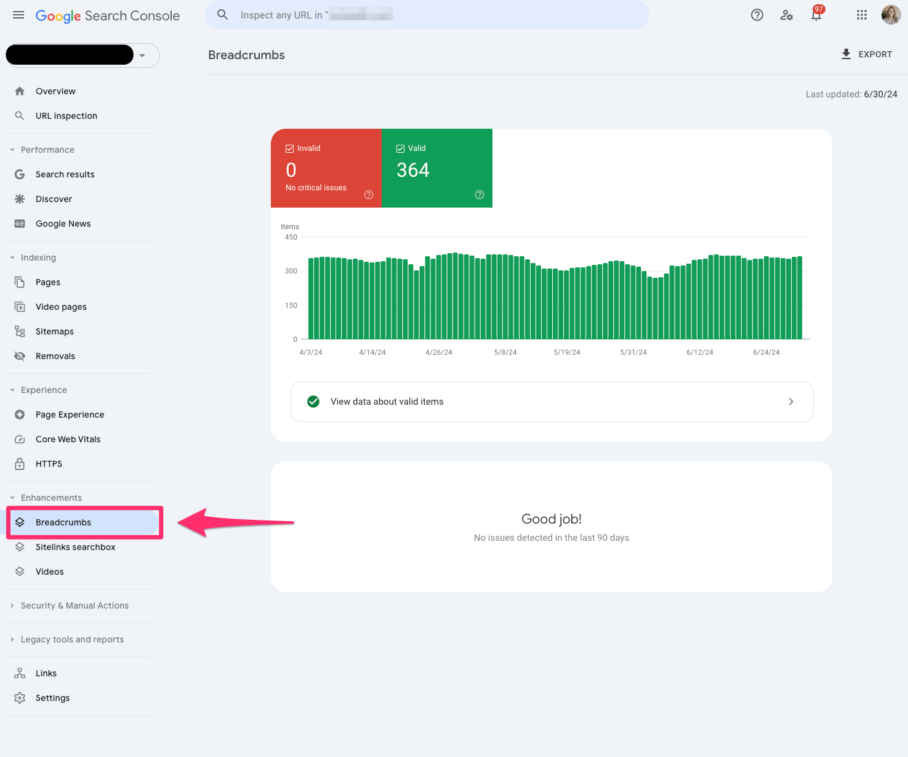Click the Core Web Vitals gauge icon

coord(20,439)
